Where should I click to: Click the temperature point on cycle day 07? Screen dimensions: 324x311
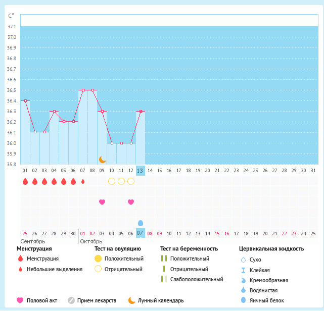83,90
